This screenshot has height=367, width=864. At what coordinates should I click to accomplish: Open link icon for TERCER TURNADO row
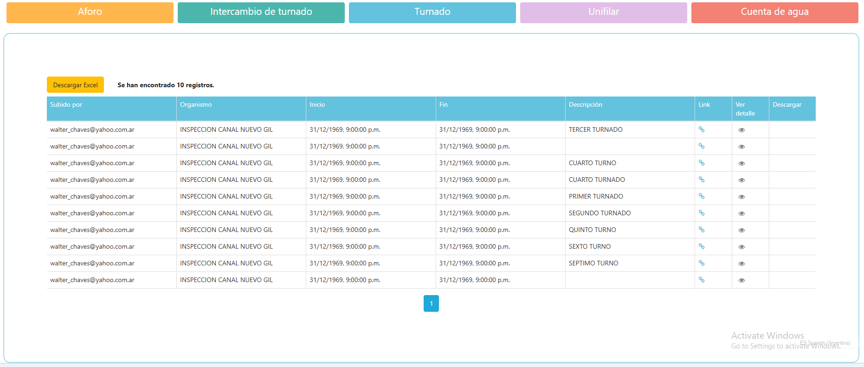(x=701, y=129)
